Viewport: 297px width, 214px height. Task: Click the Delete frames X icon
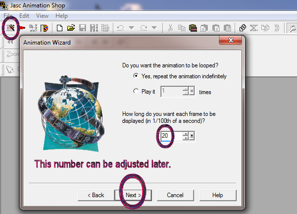(x=254, y=28)
